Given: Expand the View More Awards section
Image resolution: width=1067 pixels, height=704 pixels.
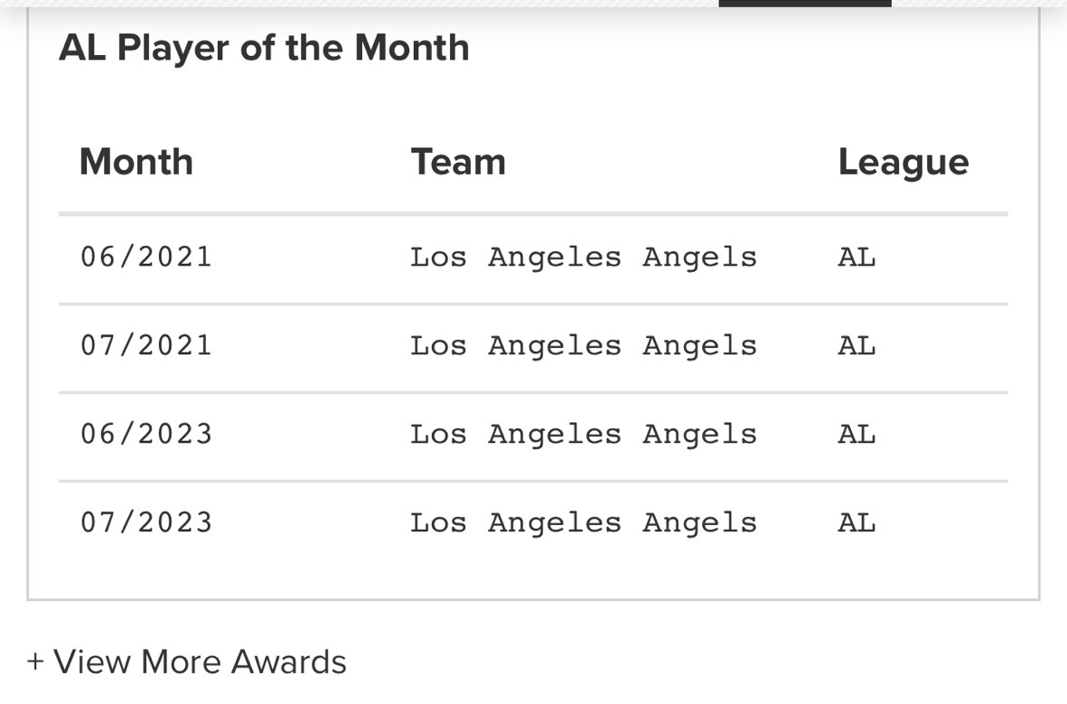Looking at the screenshot, I should 199,662.
